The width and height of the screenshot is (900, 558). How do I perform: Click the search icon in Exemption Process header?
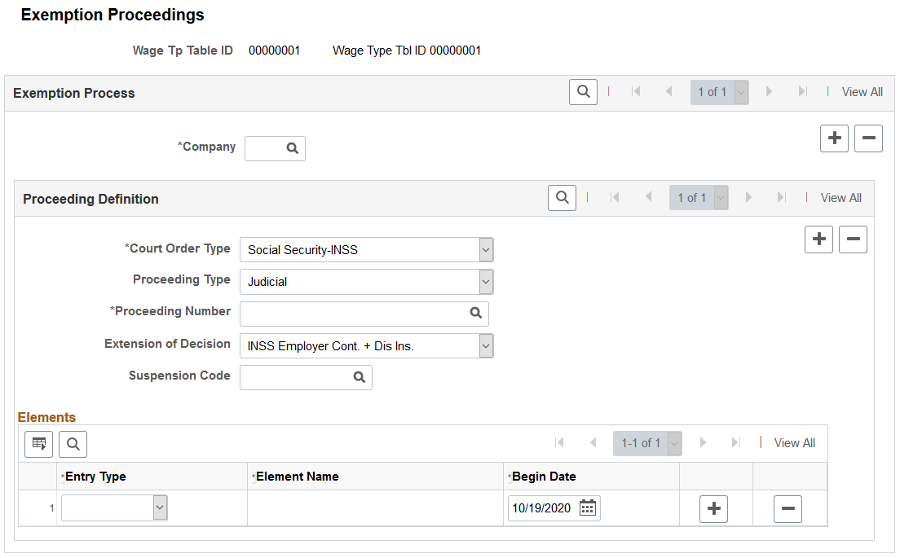(583, 92)
